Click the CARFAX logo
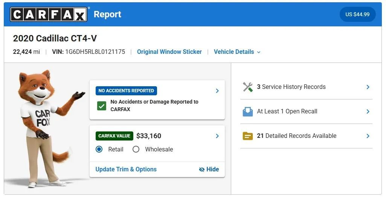 49,14
